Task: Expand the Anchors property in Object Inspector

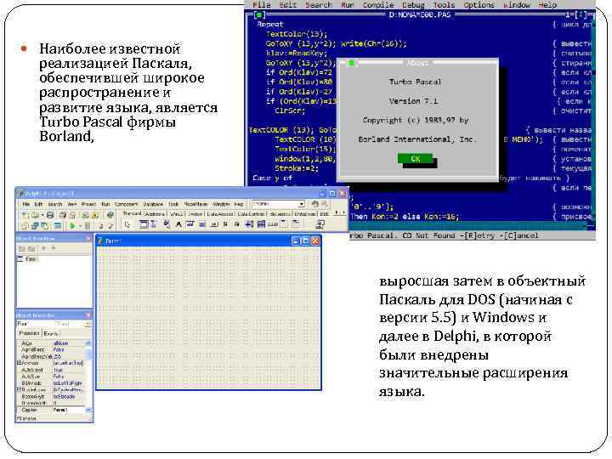Action: click(x=18, y=363)
